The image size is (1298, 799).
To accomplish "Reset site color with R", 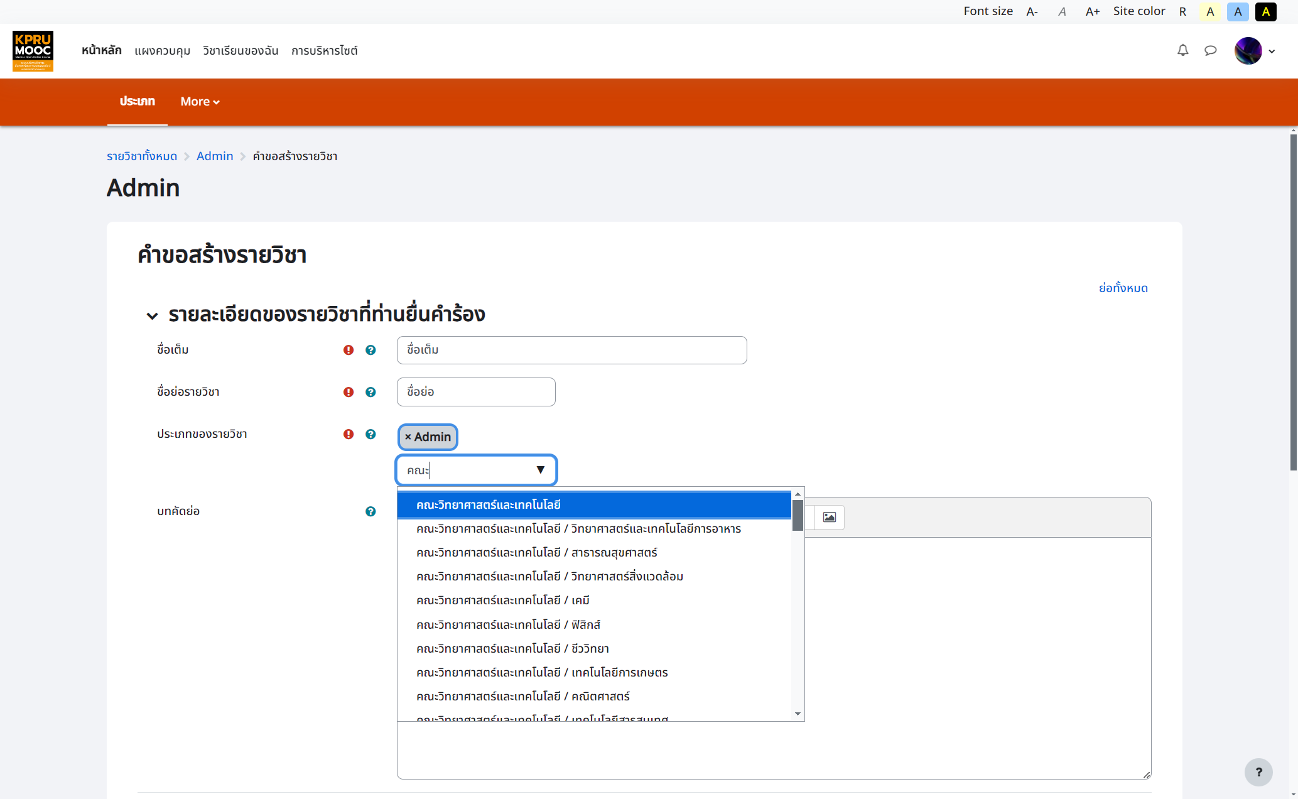I will tap(1182, 11).
